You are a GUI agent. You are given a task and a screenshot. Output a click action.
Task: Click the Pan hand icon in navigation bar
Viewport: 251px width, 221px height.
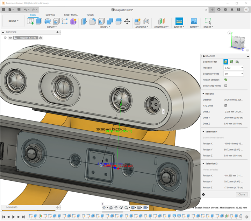coord(116,208)
